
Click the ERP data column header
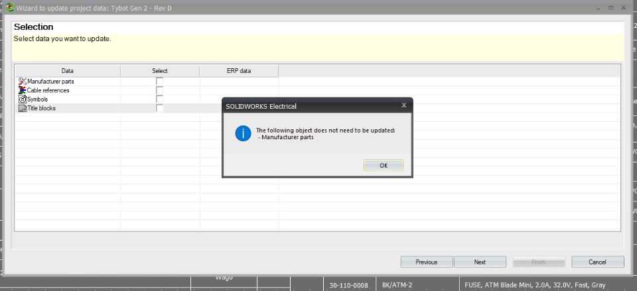pyautogui.click(x=238, y=71)
